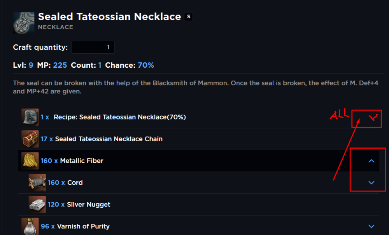Click the Cord item icon
This screenshot has height=235, width=389.
(x=37, y=182)
